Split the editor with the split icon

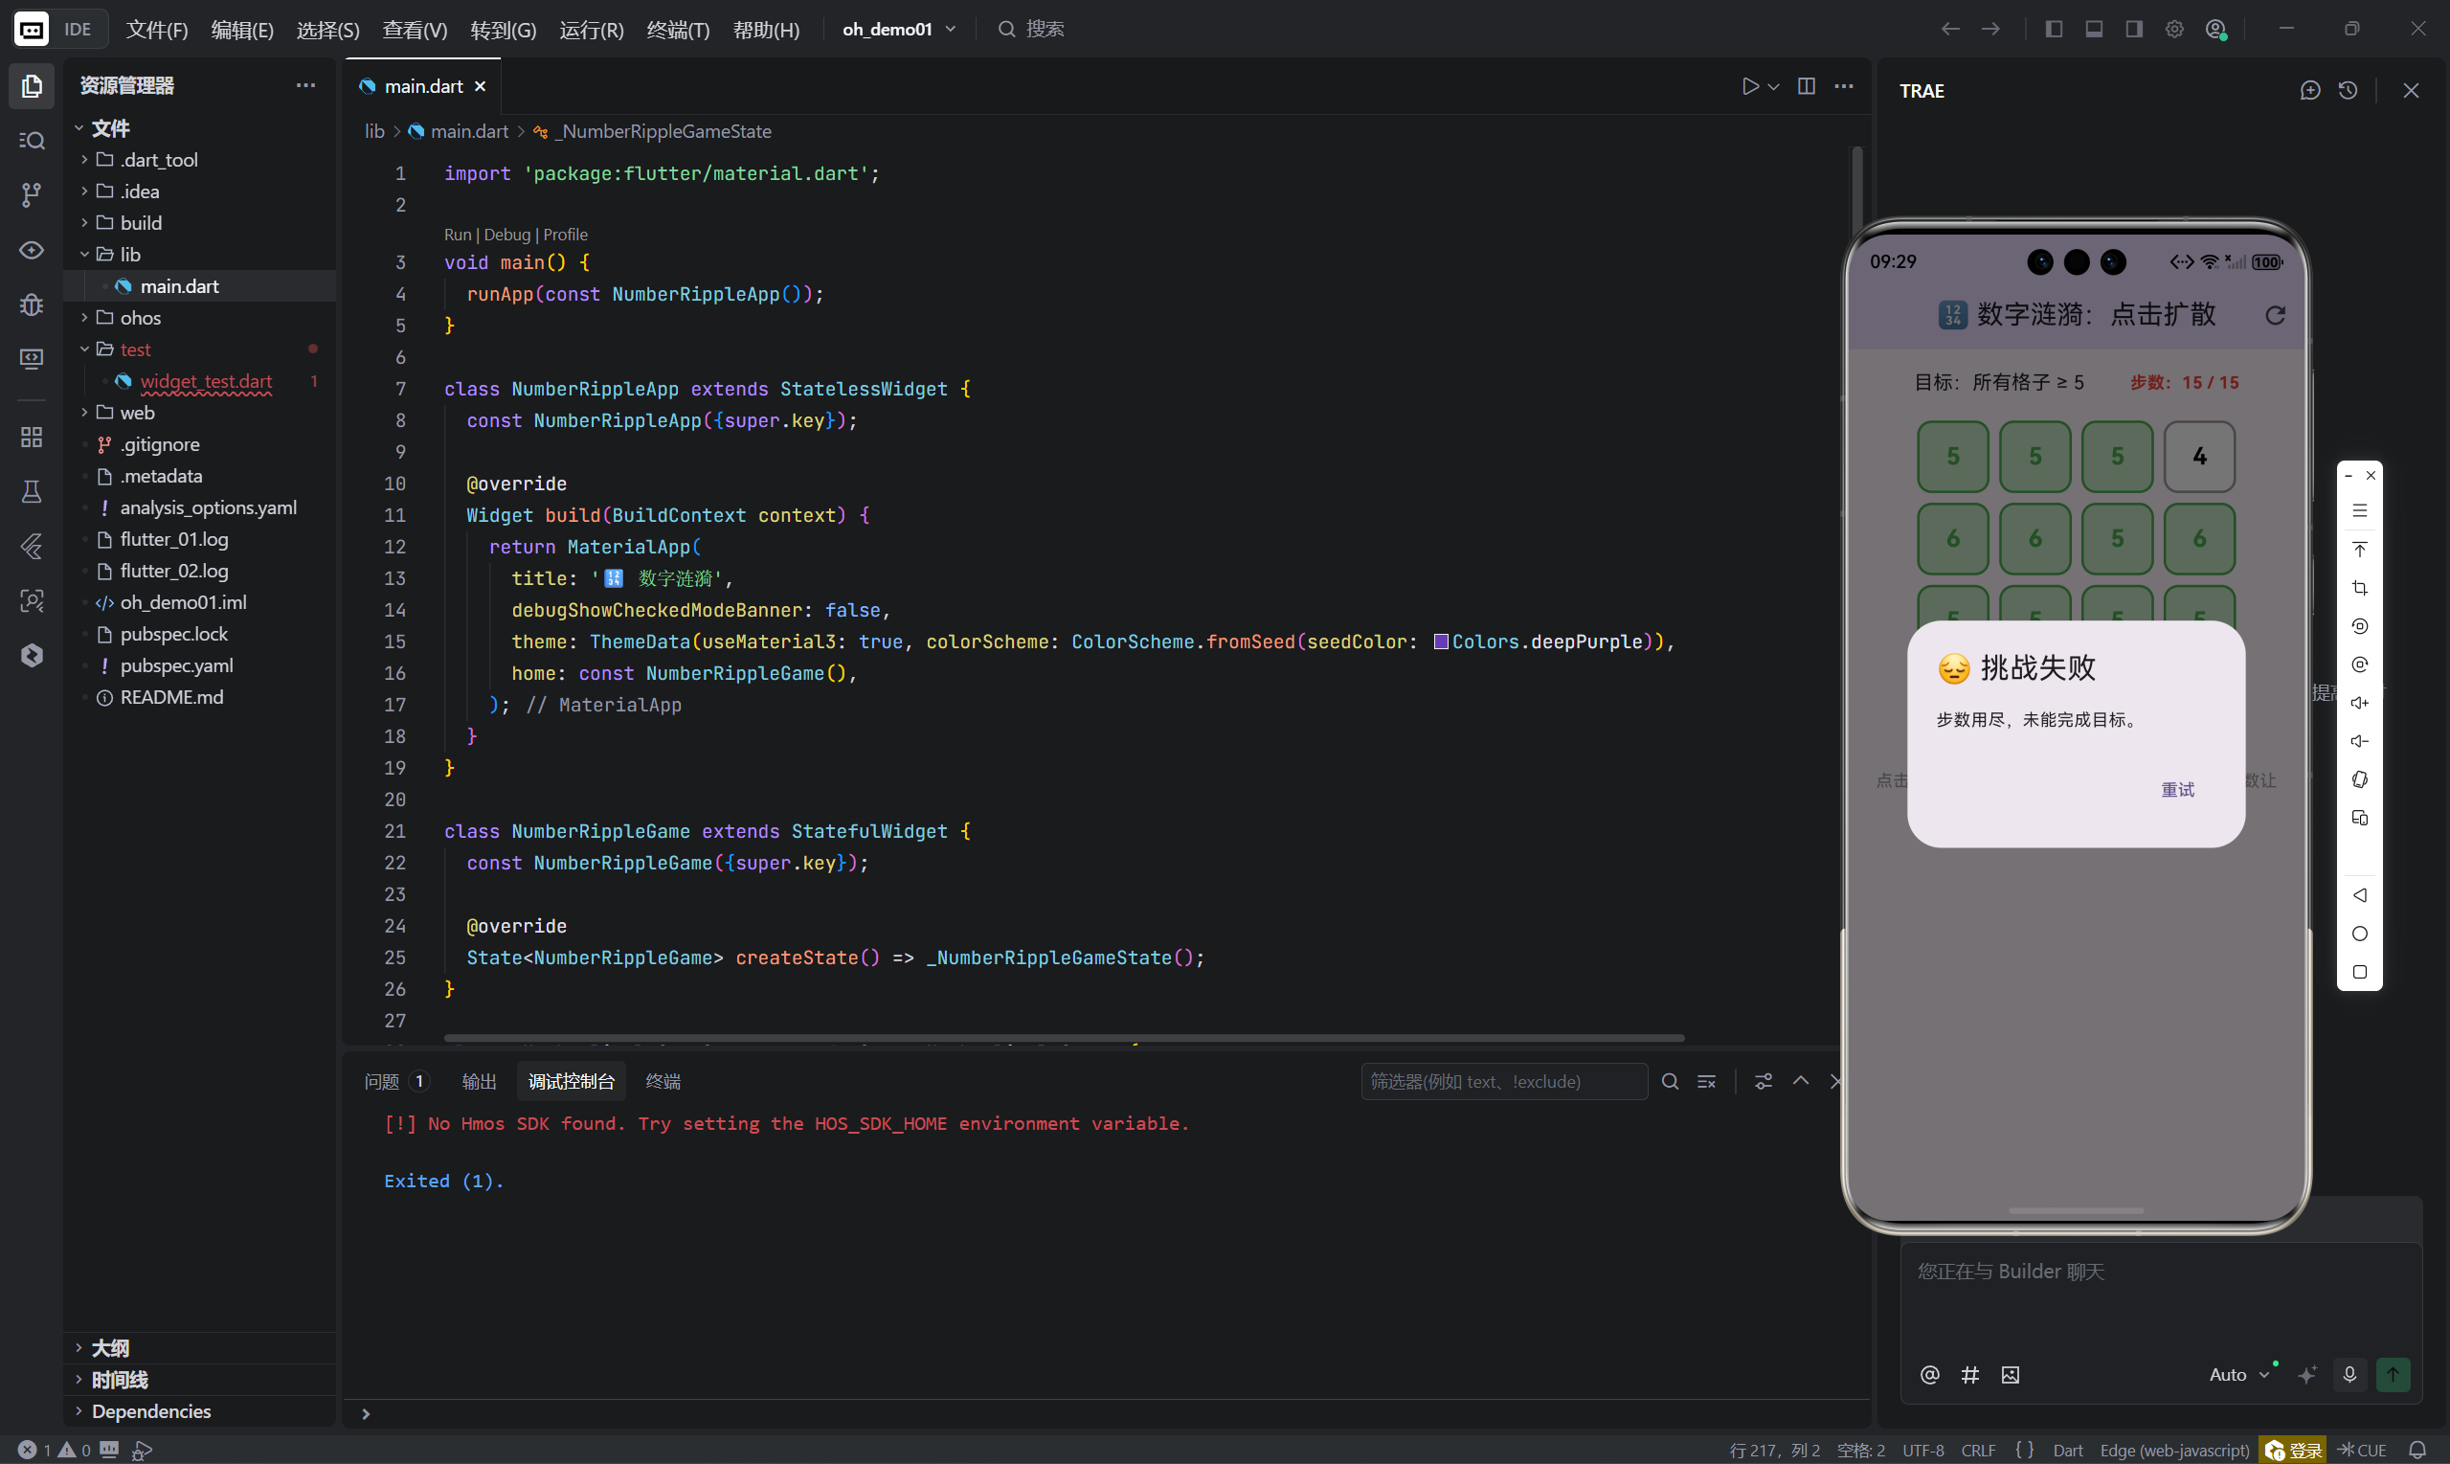tap(1806, 87)
